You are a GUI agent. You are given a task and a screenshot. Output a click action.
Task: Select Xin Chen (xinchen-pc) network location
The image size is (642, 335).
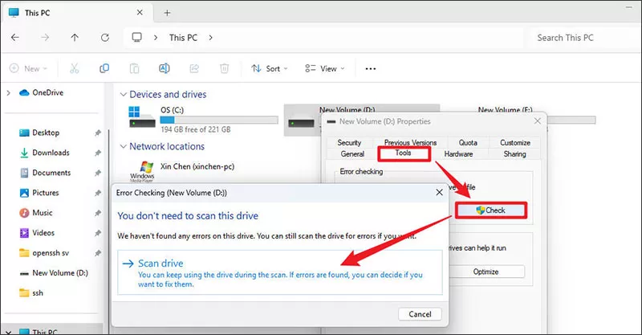197,166
